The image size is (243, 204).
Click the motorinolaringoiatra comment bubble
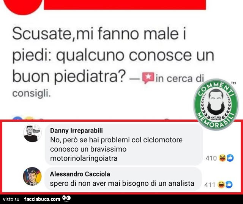coord(124,145)
